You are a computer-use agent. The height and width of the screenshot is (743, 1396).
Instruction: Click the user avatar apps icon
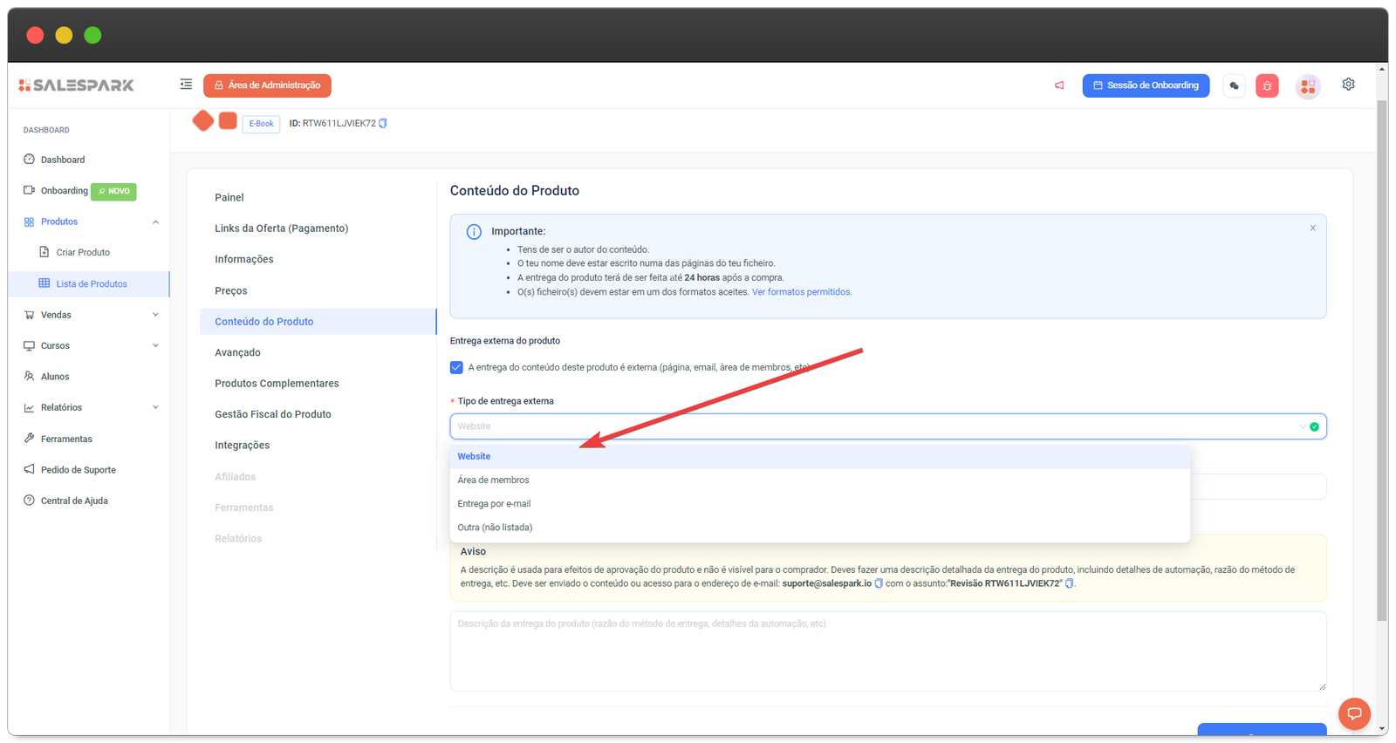(1307, 86)
